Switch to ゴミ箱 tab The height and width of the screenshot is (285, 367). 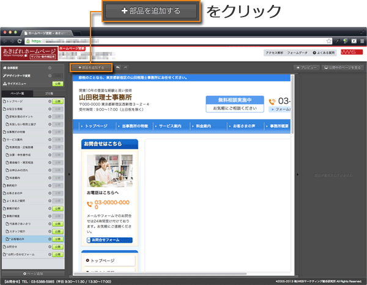[49, 94]
